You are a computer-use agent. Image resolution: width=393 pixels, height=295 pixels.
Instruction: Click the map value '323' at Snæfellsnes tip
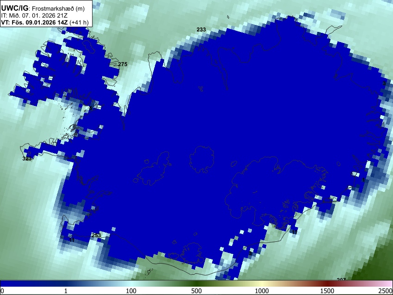coord(27,159)
